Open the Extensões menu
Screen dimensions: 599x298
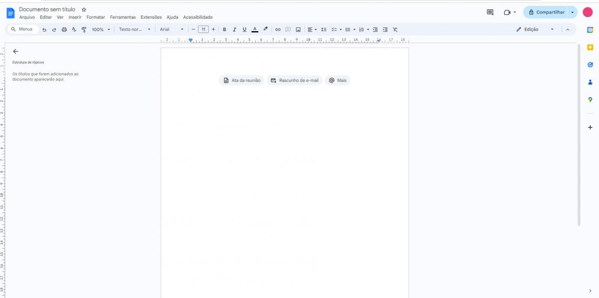coord(151,17)
